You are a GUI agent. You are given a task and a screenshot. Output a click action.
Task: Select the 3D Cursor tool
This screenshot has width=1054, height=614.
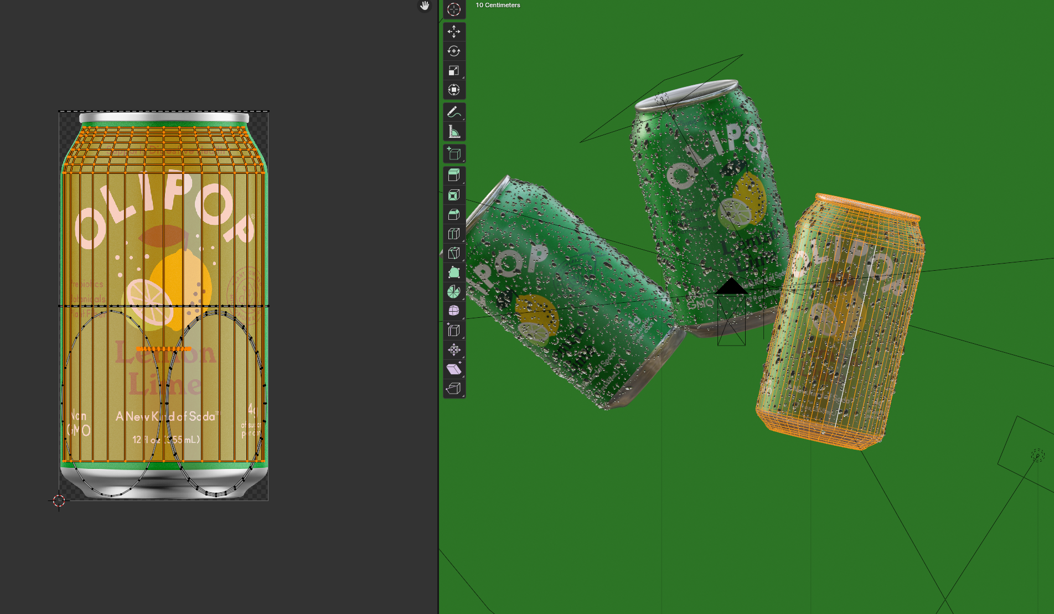click(x=454, y=9)
